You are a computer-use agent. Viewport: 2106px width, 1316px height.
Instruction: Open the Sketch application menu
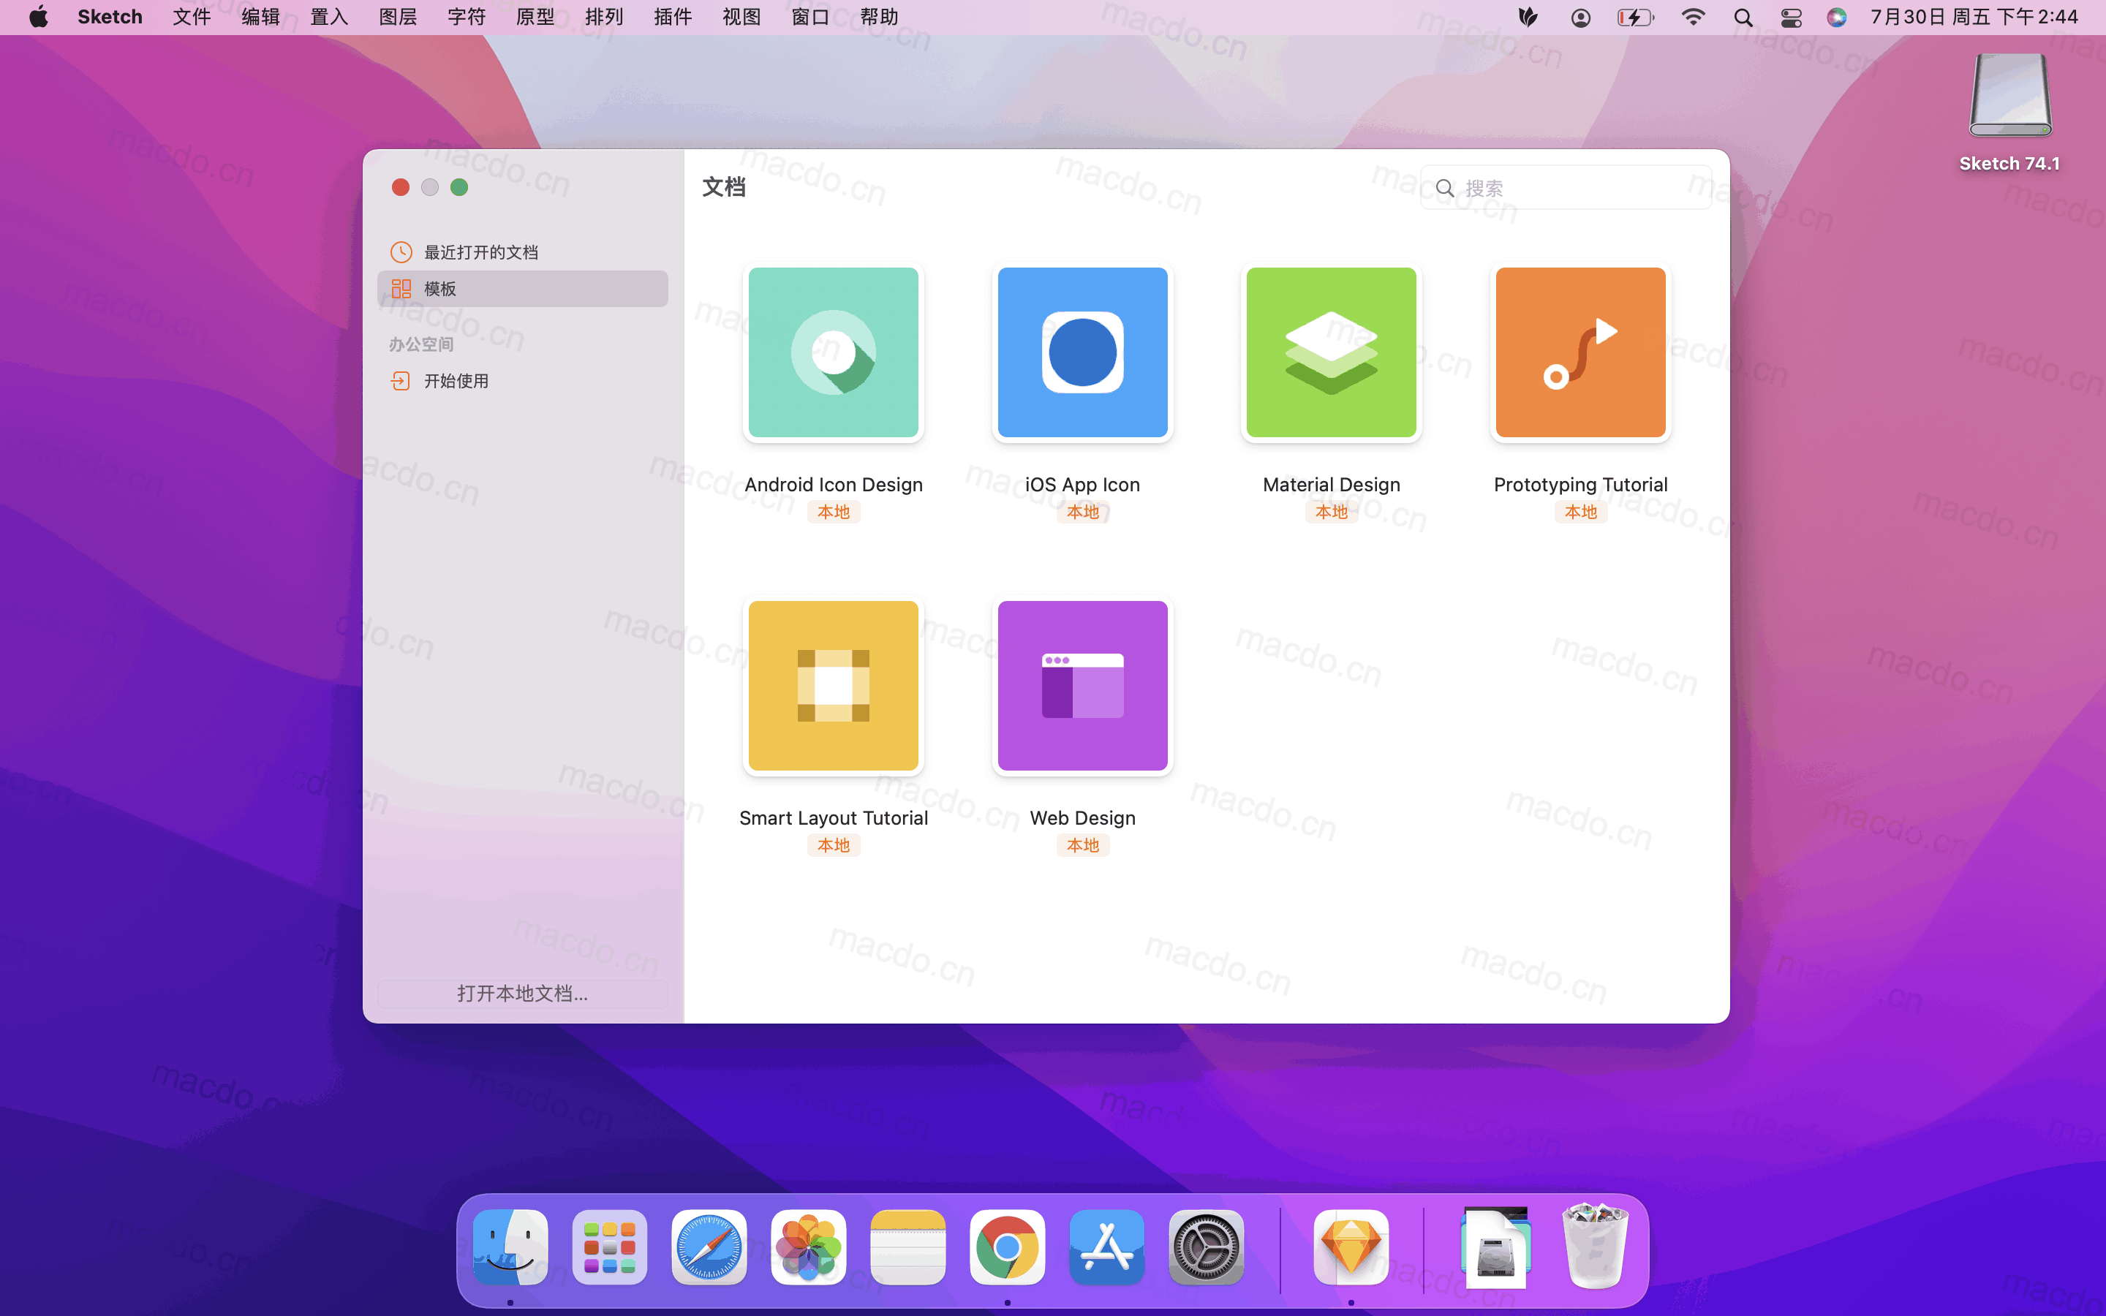[x=110, y=18]
